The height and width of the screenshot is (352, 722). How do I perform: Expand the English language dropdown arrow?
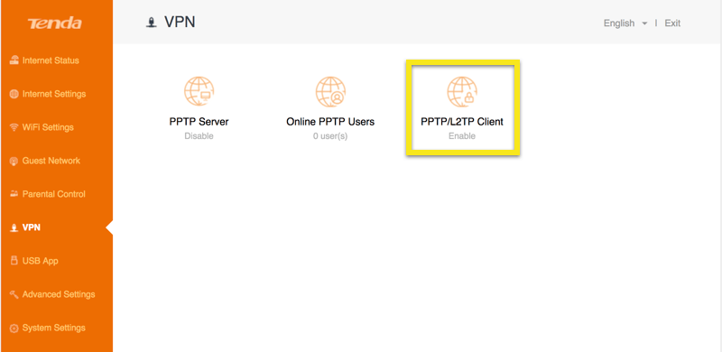coord(644,23)
